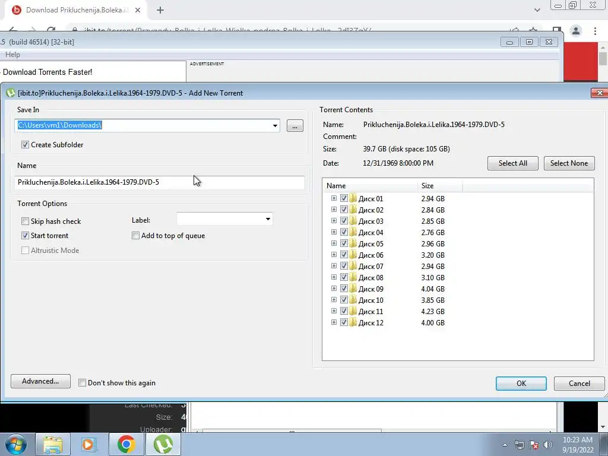608x456 pixels.
Task: Uncheck Start torrent option
Action: pos(25,235)
